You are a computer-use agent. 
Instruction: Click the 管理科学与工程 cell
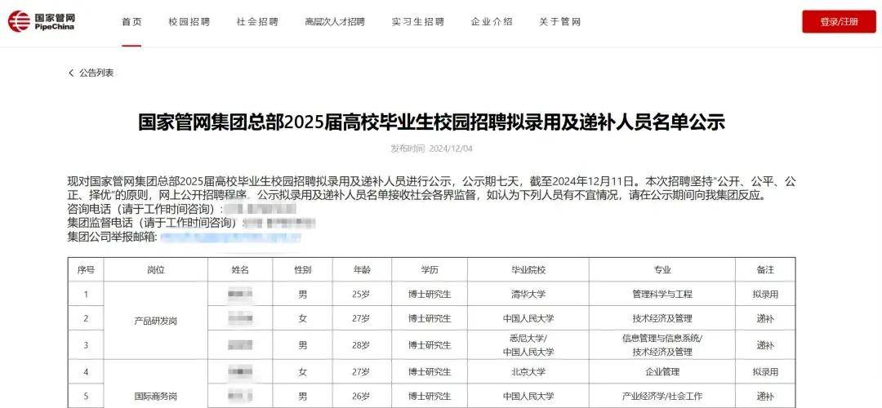[662, 294]
